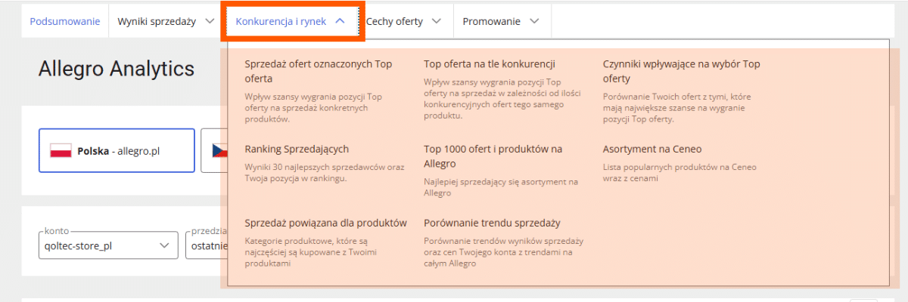
Task: Click the Polish flag icon
Action: click(x=61, y=151)
